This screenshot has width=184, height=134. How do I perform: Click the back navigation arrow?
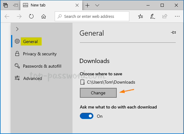(x=7, y=16)
